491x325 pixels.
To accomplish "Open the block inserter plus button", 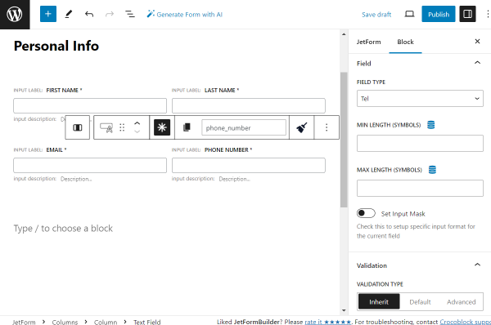I will coord(48,14).
